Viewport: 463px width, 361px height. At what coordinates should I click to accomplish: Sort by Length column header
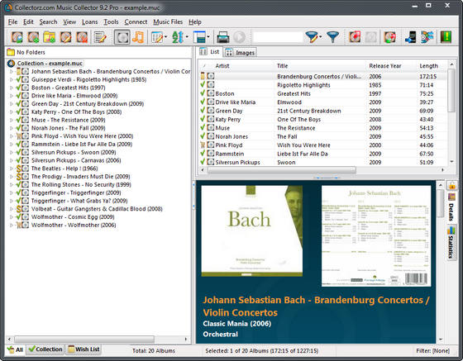pos(432,66)
